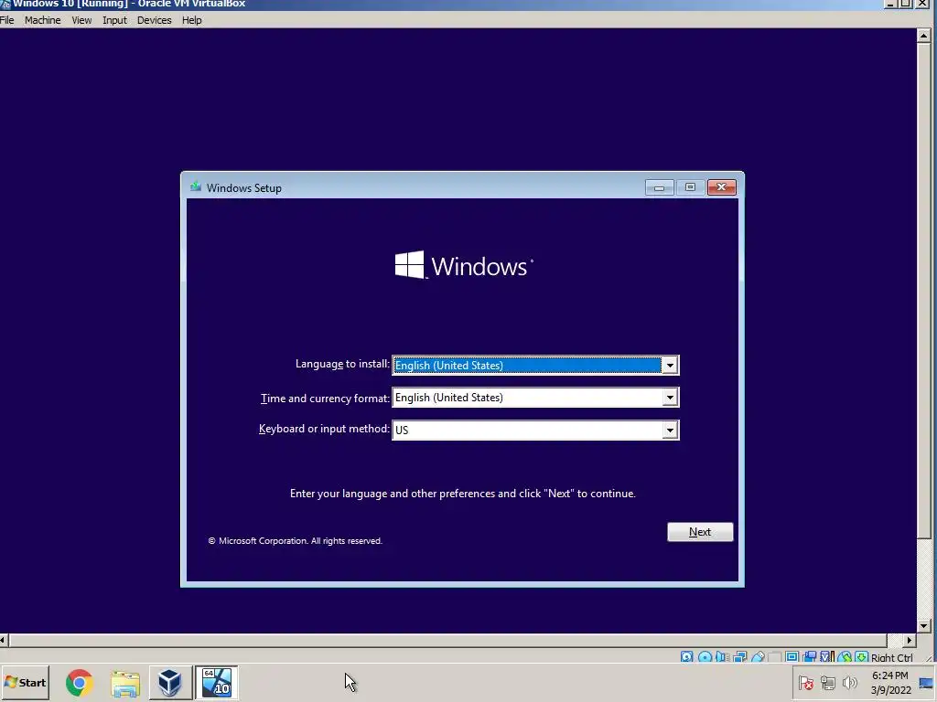937x702 pixels.
Task: Open the Help menu
Action: 192,20
